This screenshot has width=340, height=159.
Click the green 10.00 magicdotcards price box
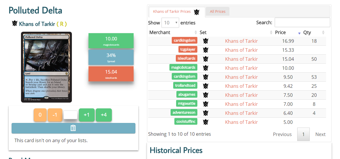pyautogui.click(x=111, y=41)
